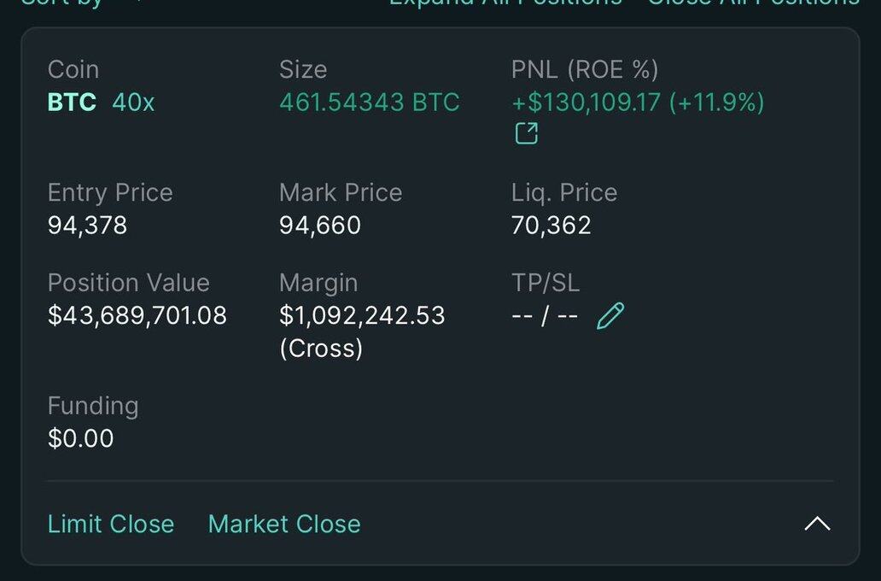881x581 pixels.
Task: Click Close All Positions link
Action: click(x=753, y=3)
